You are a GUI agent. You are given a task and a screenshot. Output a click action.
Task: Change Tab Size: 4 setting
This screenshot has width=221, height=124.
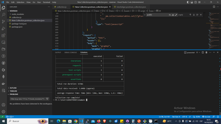click(x=176, y=117)
